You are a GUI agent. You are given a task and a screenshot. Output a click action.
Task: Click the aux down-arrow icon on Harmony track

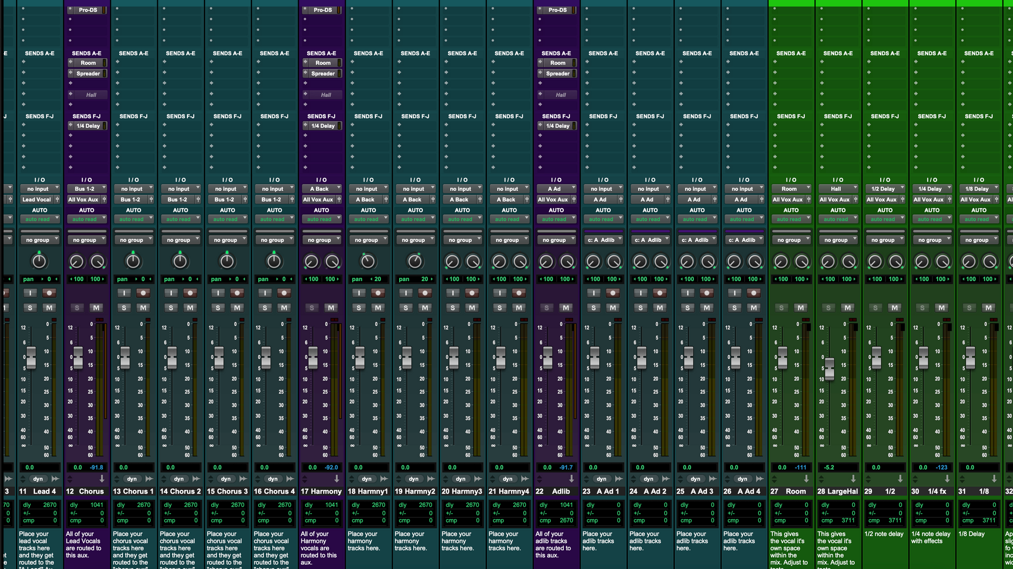[x=336, y=478]
